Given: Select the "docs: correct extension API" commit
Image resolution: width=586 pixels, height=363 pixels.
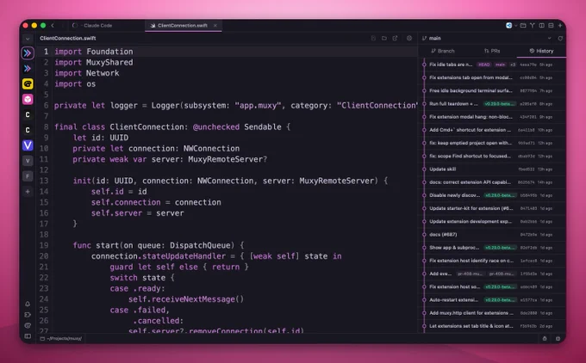Looking at the screenshot, I should (x=493, y=182).
